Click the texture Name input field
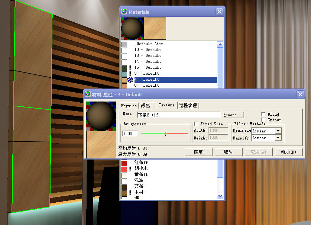 click(x=178, y=115)
